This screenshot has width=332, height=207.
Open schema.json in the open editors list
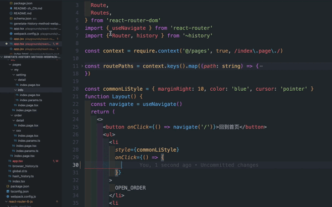23,18
